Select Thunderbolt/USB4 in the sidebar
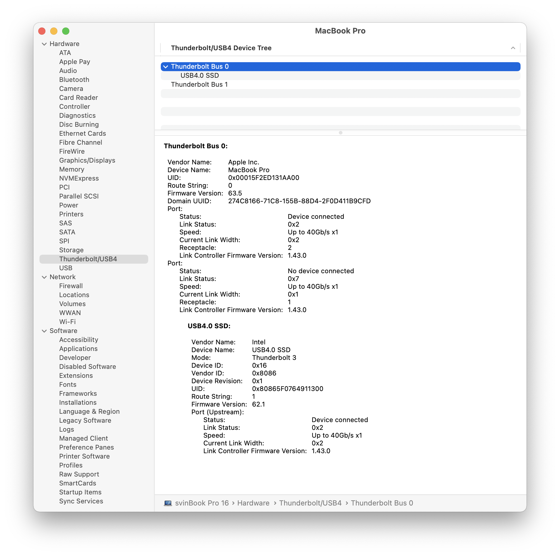This screenshot has width=560, height=556. (94, 259)
